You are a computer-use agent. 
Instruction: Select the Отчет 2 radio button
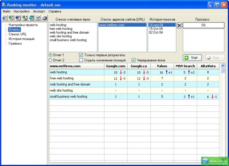[51, 60]
